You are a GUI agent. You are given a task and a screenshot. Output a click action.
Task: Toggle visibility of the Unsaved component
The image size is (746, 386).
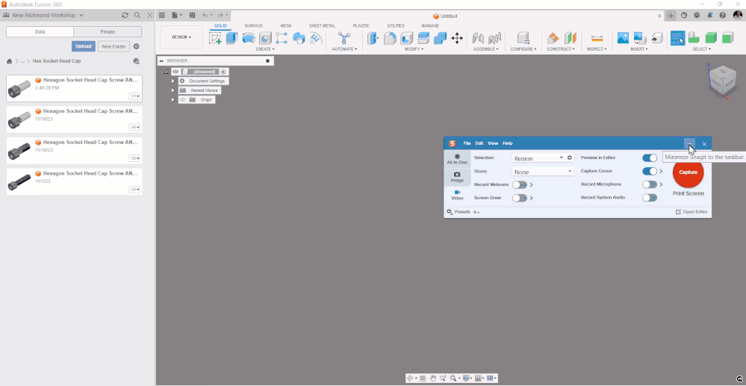tap(175, 72)
